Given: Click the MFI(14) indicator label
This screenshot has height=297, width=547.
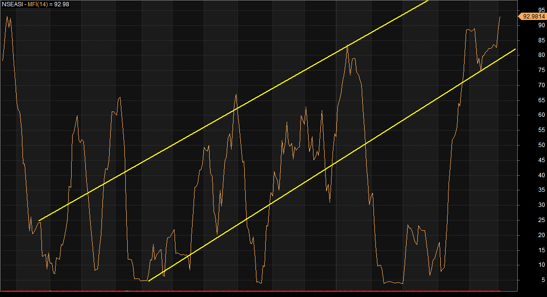Looking at the screenshot, I should tap(38, 4).
